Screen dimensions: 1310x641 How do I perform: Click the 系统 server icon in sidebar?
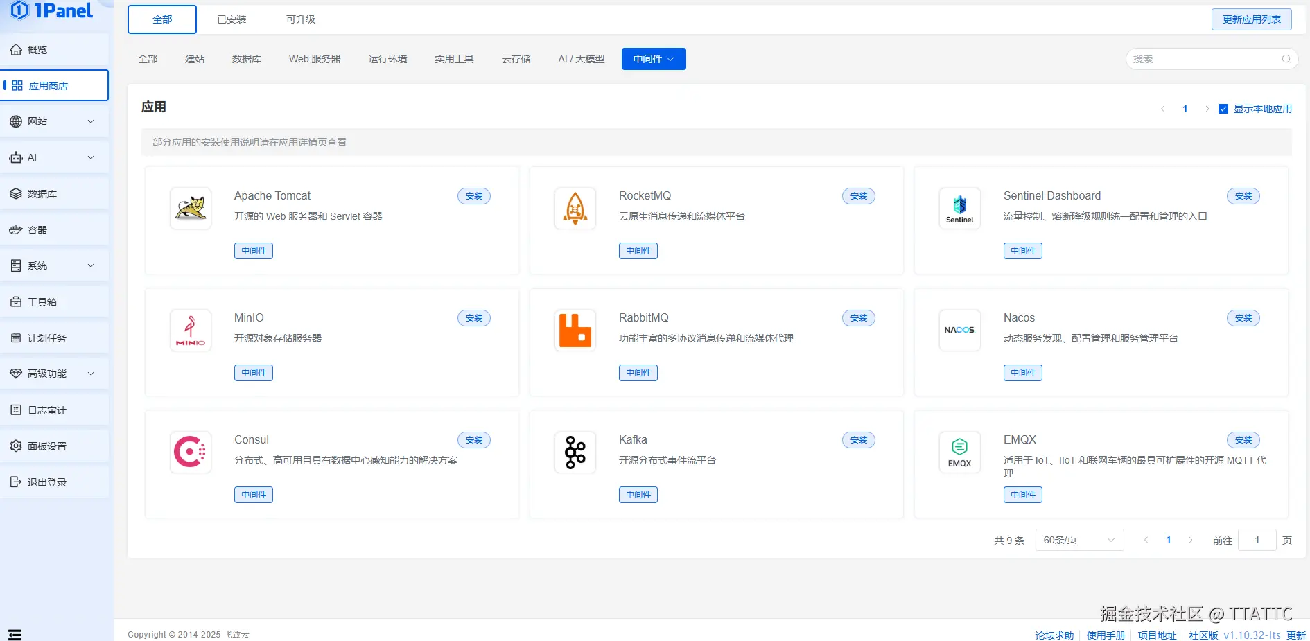pyautogui.click(x=16, y=265)
